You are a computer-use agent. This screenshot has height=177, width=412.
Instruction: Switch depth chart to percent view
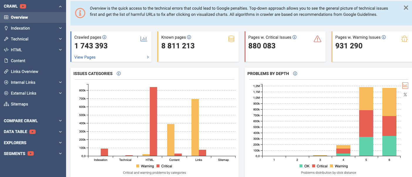click(x=405, y=95)
